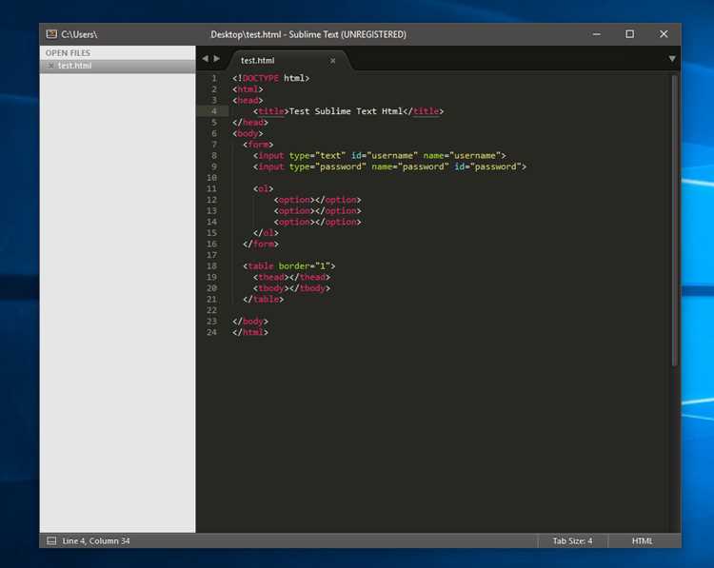
Task: Click the closing table tag on line 21
Action: [263, 299]
